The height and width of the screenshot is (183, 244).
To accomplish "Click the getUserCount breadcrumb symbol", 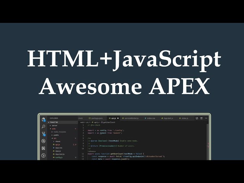I will [108, 122].
